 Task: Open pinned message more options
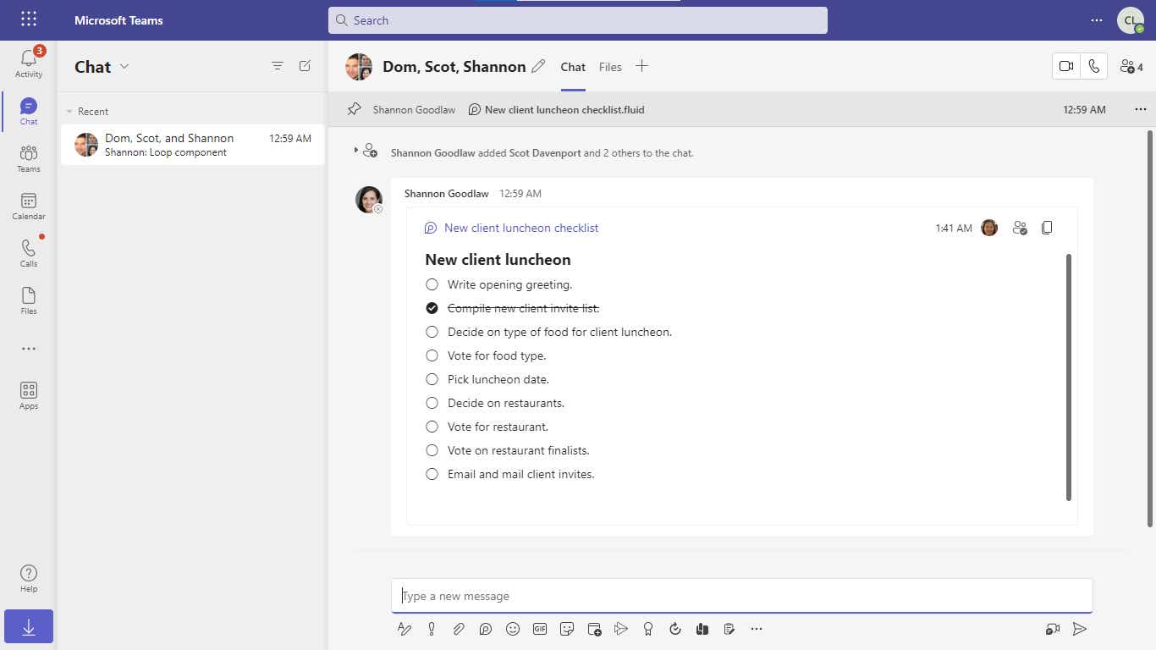(x=1141, y=109)
